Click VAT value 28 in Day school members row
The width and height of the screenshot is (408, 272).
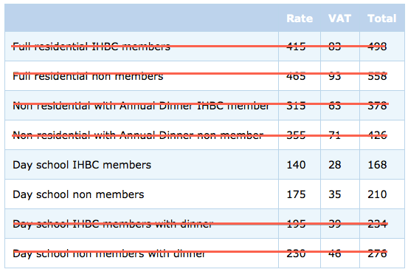(x=335, y=165)
